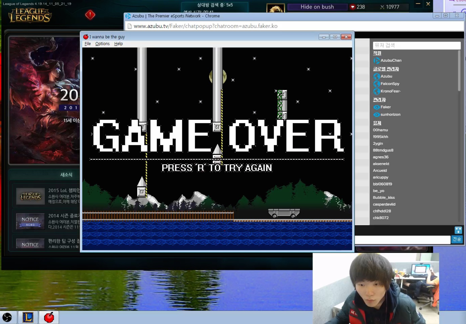Minimize the Azubu Chrome window
This screenshot has width=466, height=324.
tap(437, 16)
